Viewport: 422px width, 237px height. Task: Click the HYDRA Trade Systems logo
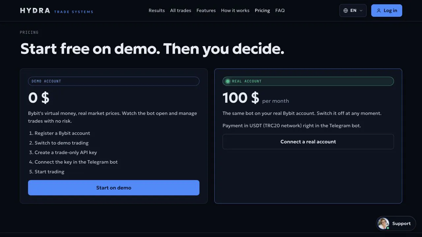click(56, 11)
